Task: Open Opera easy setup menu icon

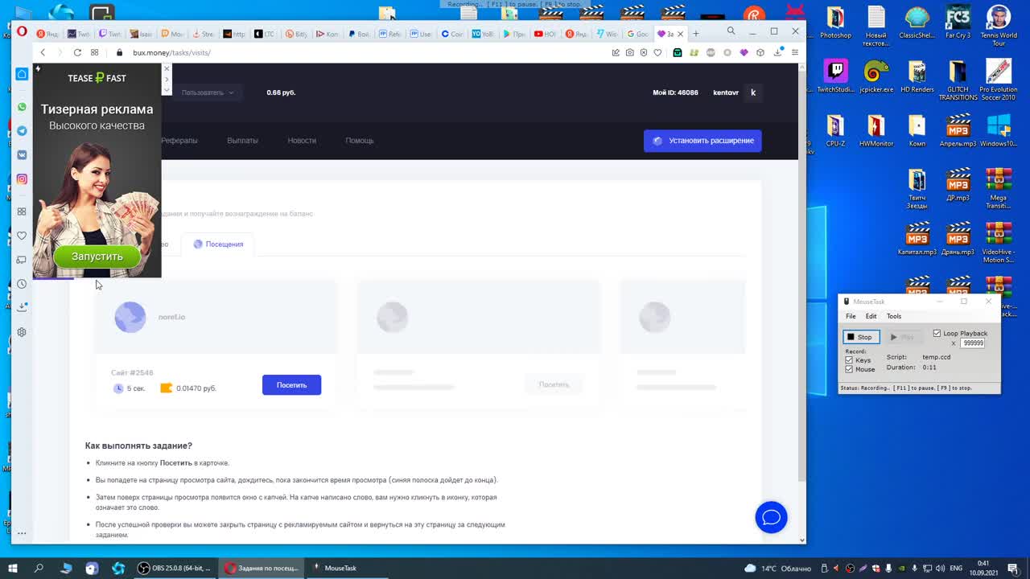Action: (x=794, y=52)
